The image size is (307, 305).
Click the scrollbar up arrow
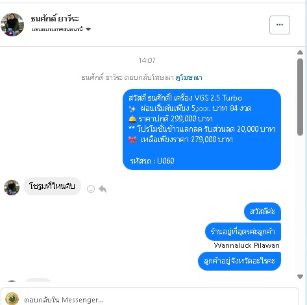pos(300,52)
